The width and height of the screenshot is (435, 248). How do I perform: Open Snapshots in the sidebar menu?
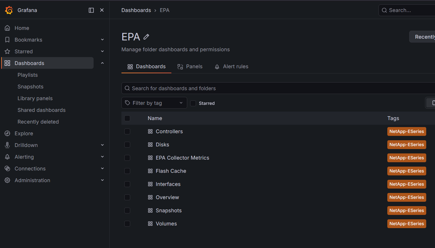pos(30,87)
